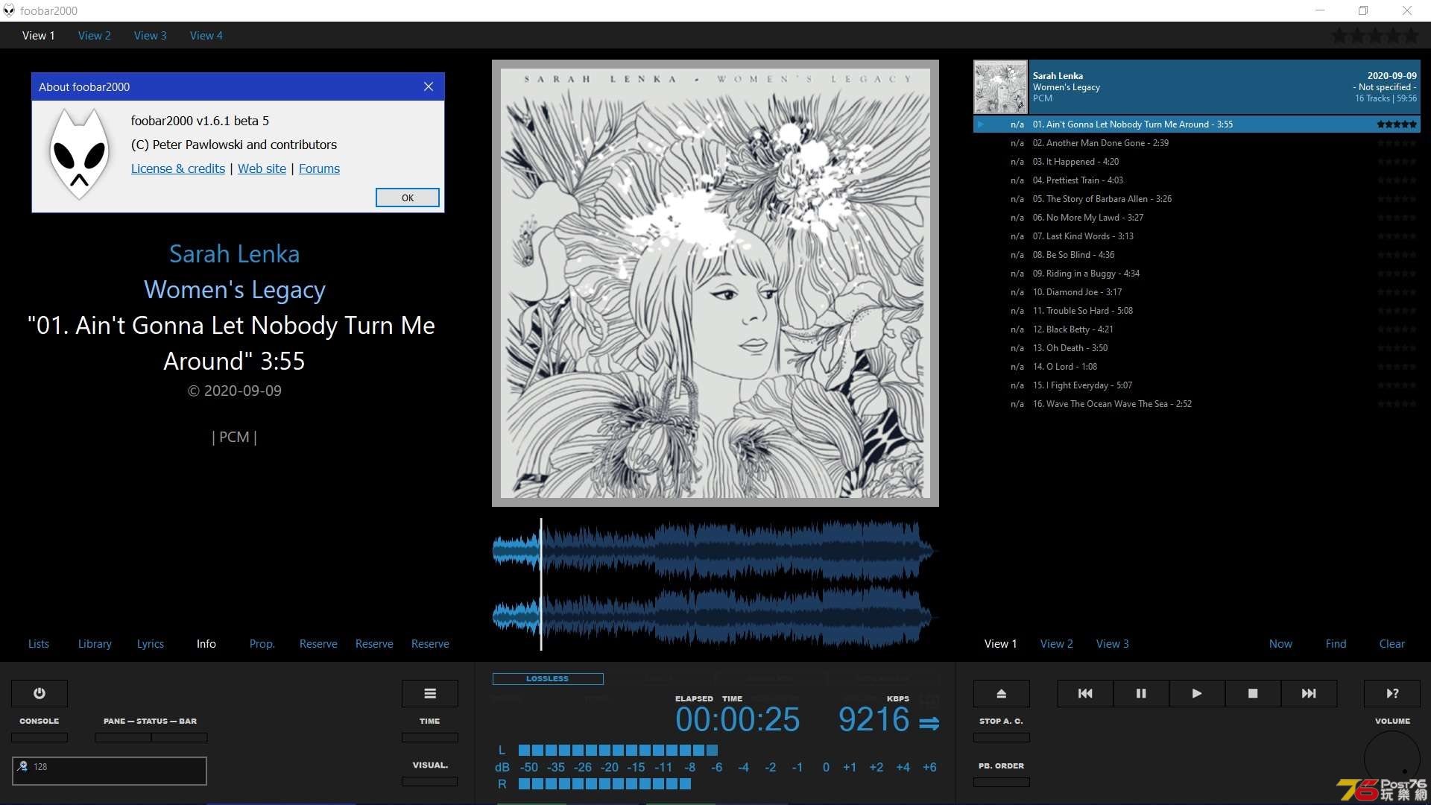Click the play button in transport controls

pos(1197,693)
